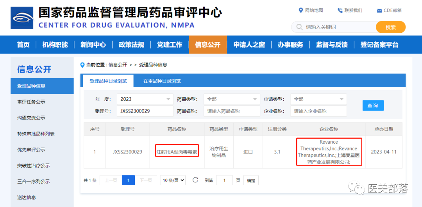
Task: Open the 年度 2023 dropdown
Action: (145, 99)
